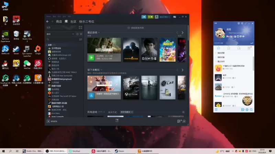Image resolution: width=275 pixels, height=154 pixels.
Task: Open the Steam downloads bar at bottom
Action: [117, 120]
